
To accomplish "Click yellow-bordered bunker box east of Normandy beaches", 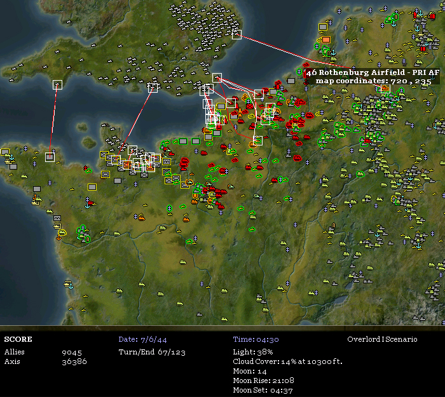I will point(167,161).
